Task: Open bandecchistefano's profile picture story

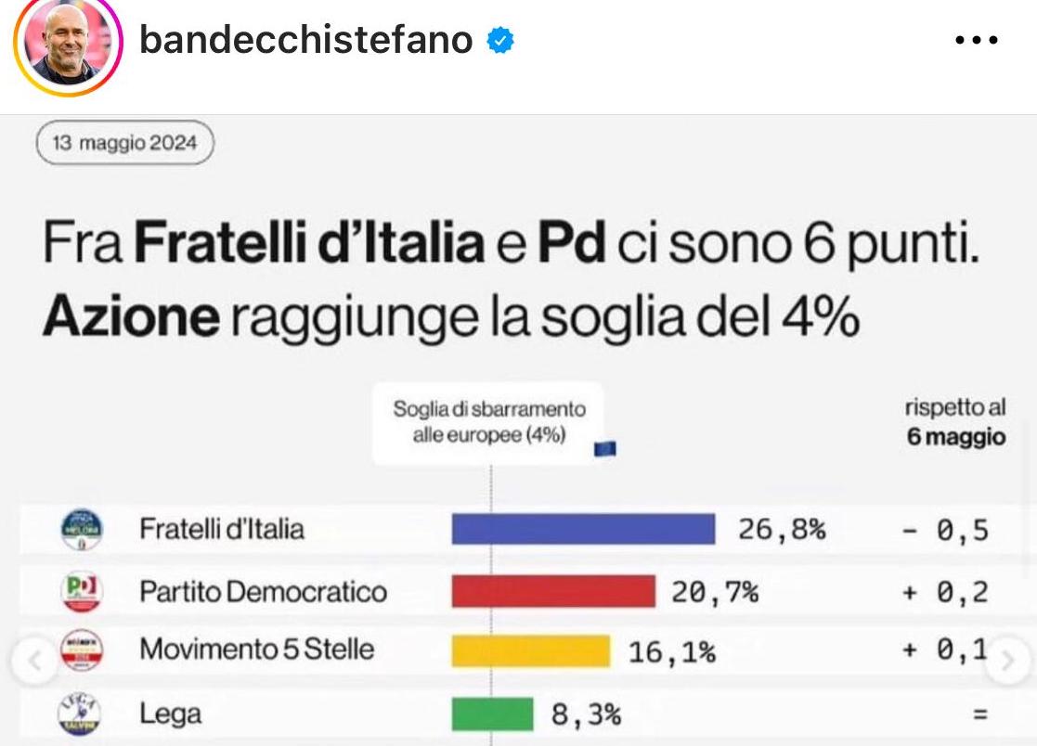Action: (67, 43)
